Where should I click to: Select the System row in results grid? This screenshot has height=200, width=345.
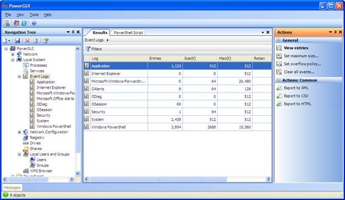(178, 120)
